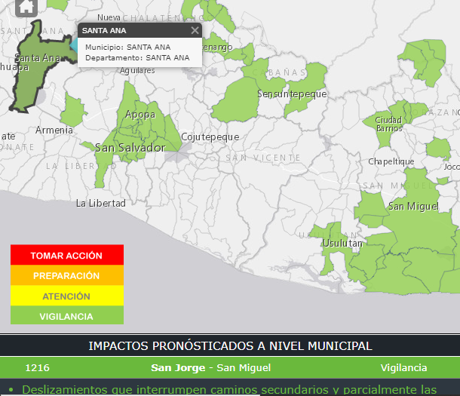Viewport: 460px width, 396px height.
Task: Click the Cojutepeque label on map
Action: click(210, 137)
